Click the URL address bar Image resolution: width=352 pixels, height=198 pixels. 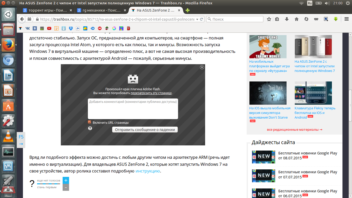click(117, 19)
